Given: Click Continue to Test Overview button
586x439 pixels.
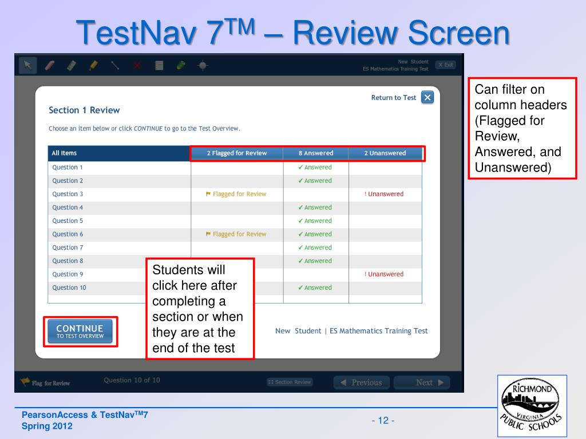Looking at the screenshot, I should click(x=80, y=331).
